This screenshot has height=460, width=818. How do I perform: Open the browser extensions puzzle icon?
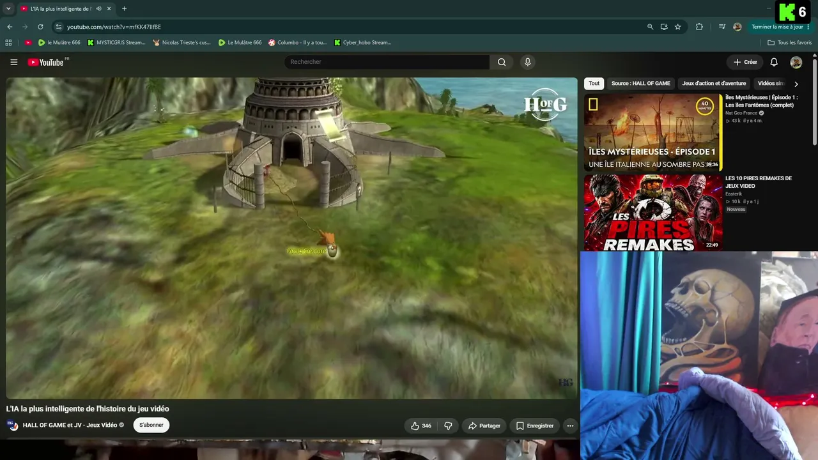pos(699,27)
